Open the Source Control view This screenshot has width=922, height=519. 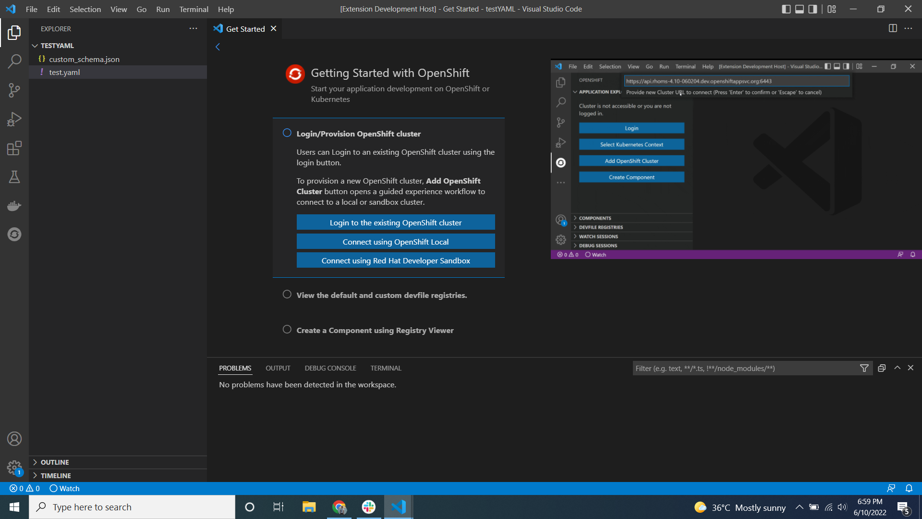(14, 90)
